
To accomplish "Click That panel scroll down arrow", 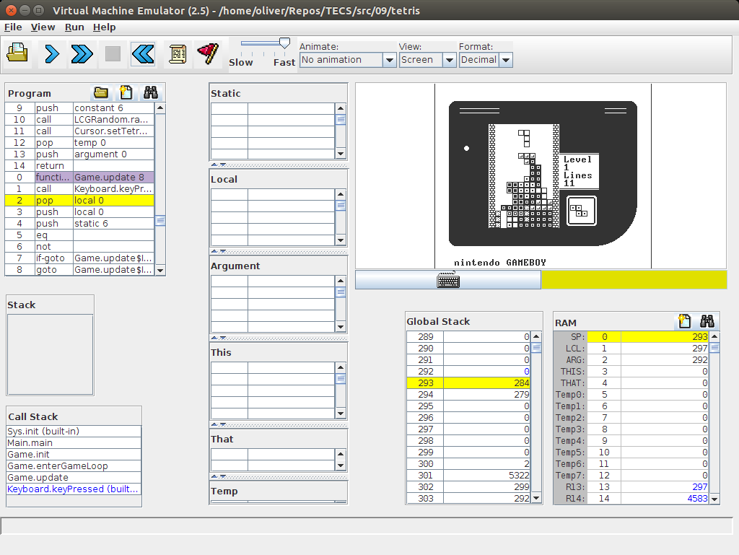I will [x=341, y=466].
